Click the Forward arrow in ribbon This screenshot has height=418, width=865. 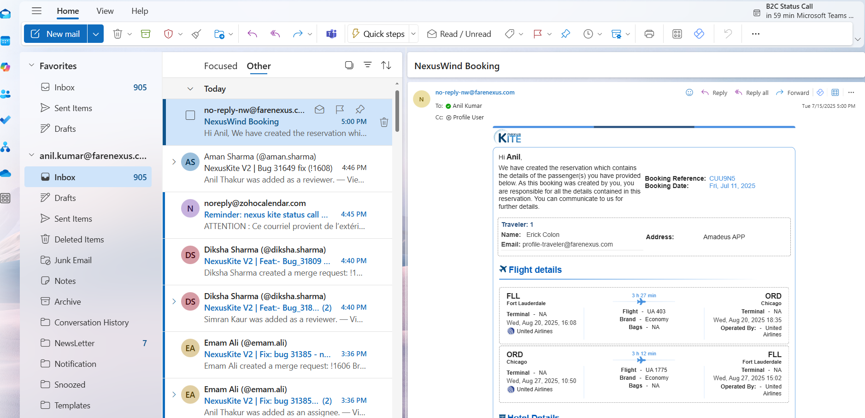click(298, 34)
